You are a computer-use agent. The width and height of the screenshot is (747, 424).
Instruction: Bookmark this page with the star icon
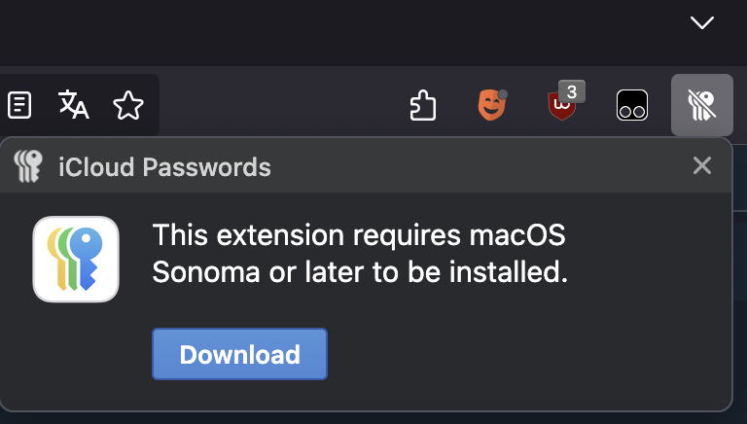128,105
